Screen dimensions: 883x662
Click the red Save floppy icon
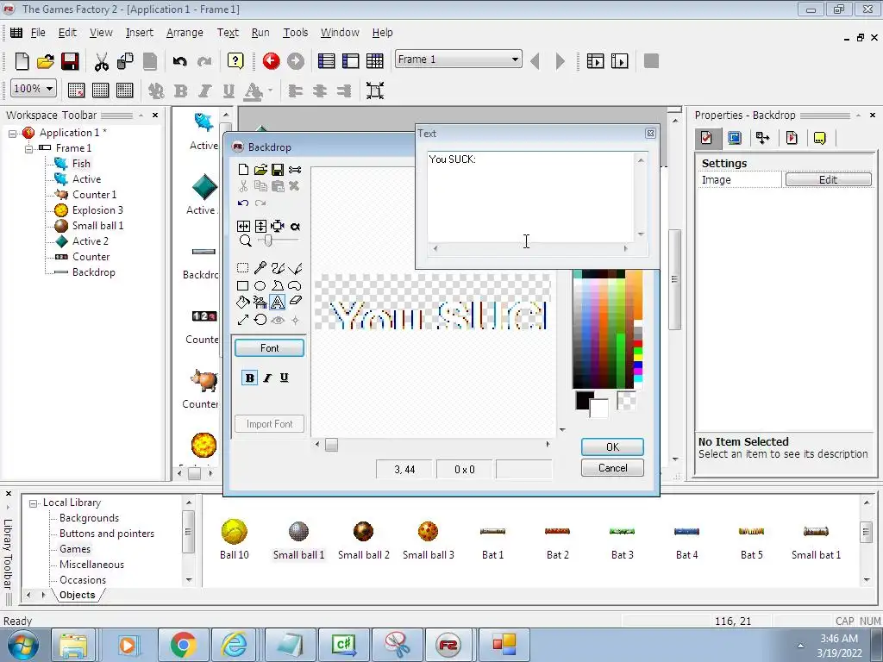(x=70, y=61)
